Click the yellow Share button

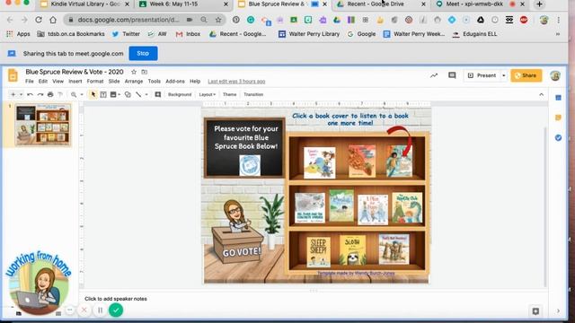pos(526,75)
